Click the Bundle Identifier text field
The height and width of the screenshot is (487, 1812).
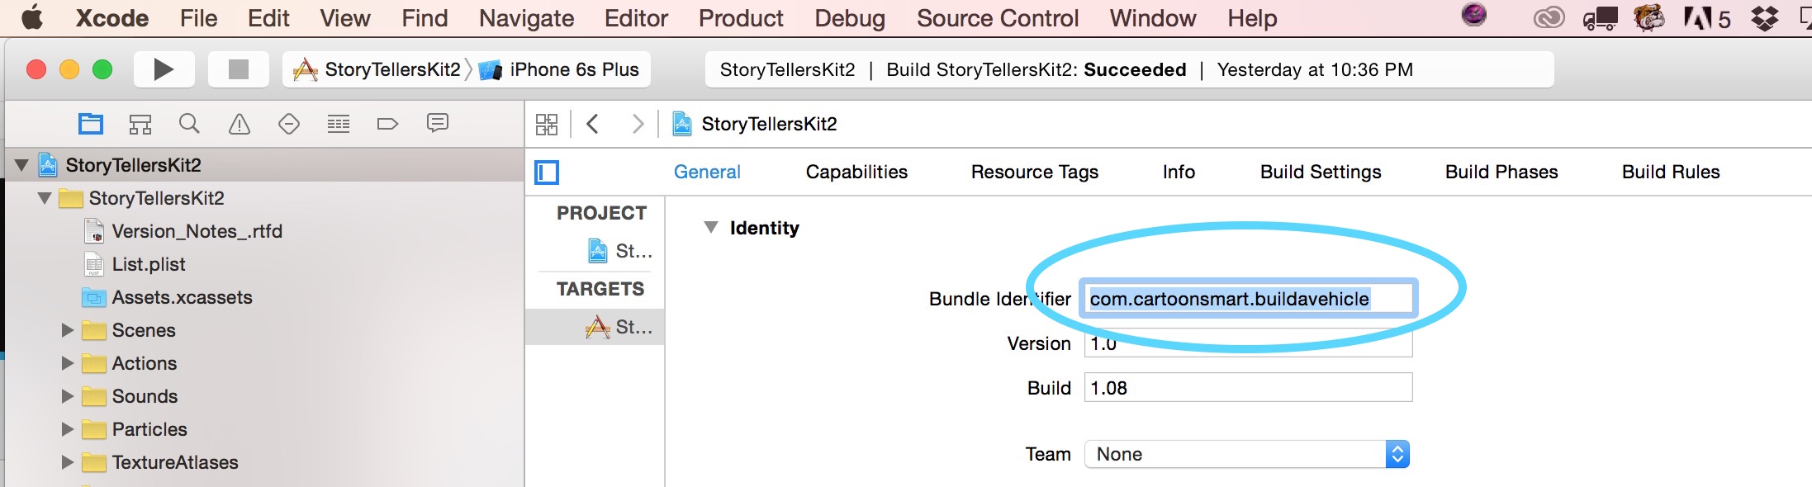point(1249,299)
